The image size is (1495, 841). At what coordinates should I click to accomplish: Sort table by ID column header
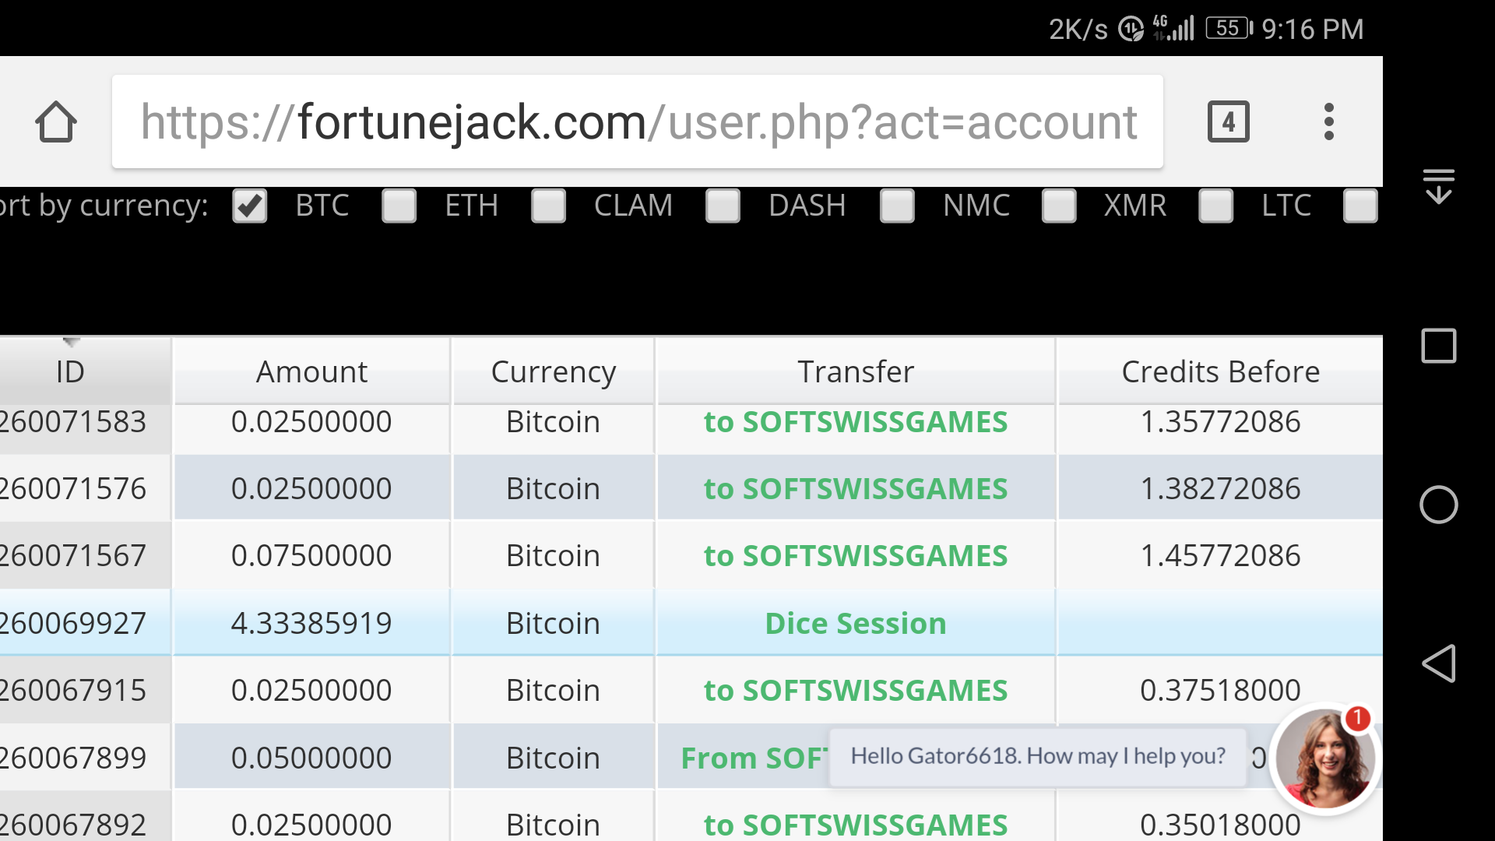coord(85,371)
